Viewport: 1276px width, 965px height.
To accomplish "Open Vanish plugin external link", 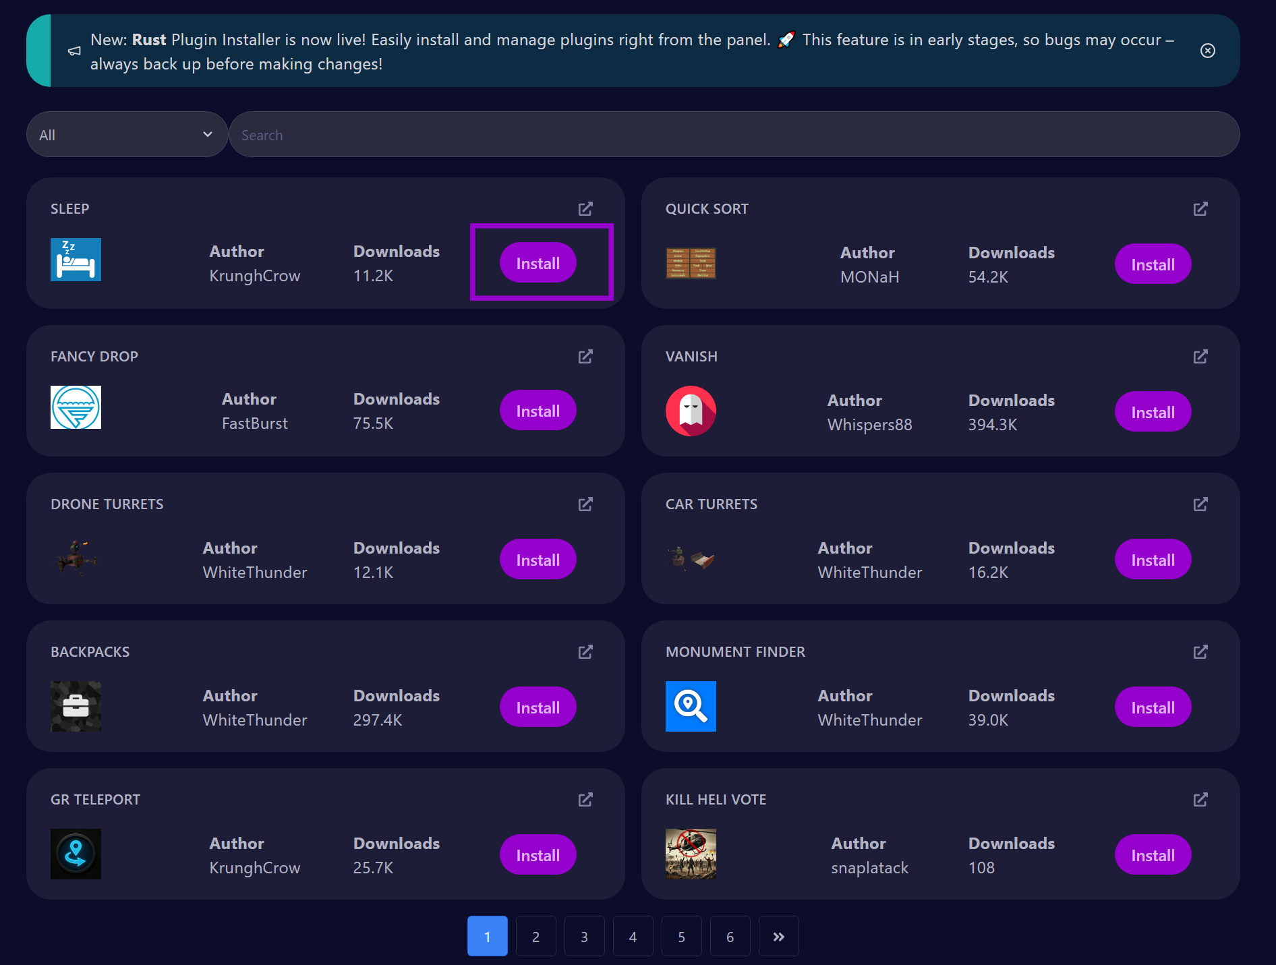I will (x=1200, y=356).
